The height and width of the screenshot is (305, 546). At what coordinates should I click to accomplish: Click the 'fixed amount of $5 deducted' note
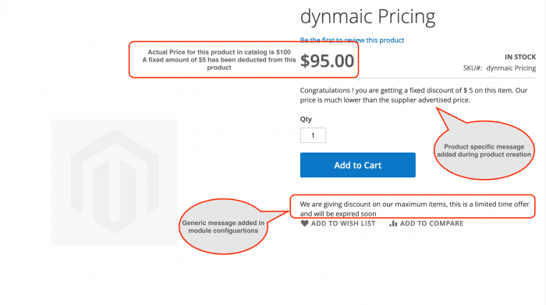tap(219, 64)
